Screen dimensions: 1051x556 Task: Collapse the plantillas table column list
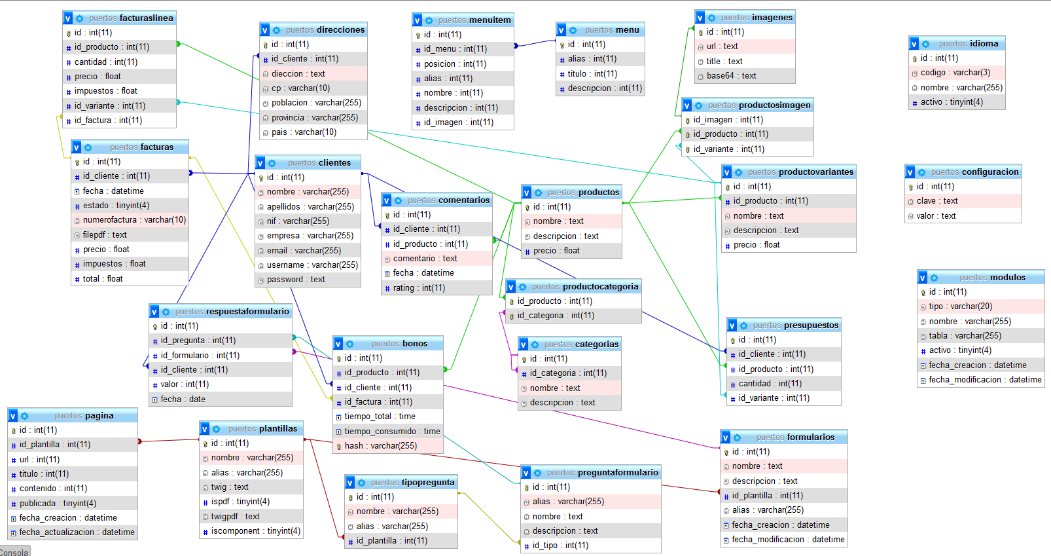[204, 429]
